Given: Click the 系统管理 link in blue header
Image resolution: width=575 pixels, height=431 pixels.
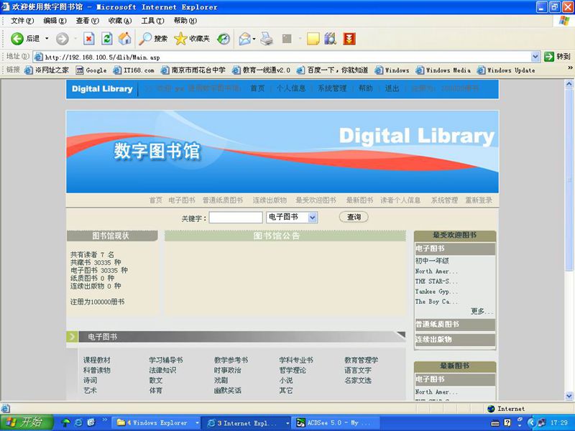Looking at the screenshot, I should click(x=332, y=89).
